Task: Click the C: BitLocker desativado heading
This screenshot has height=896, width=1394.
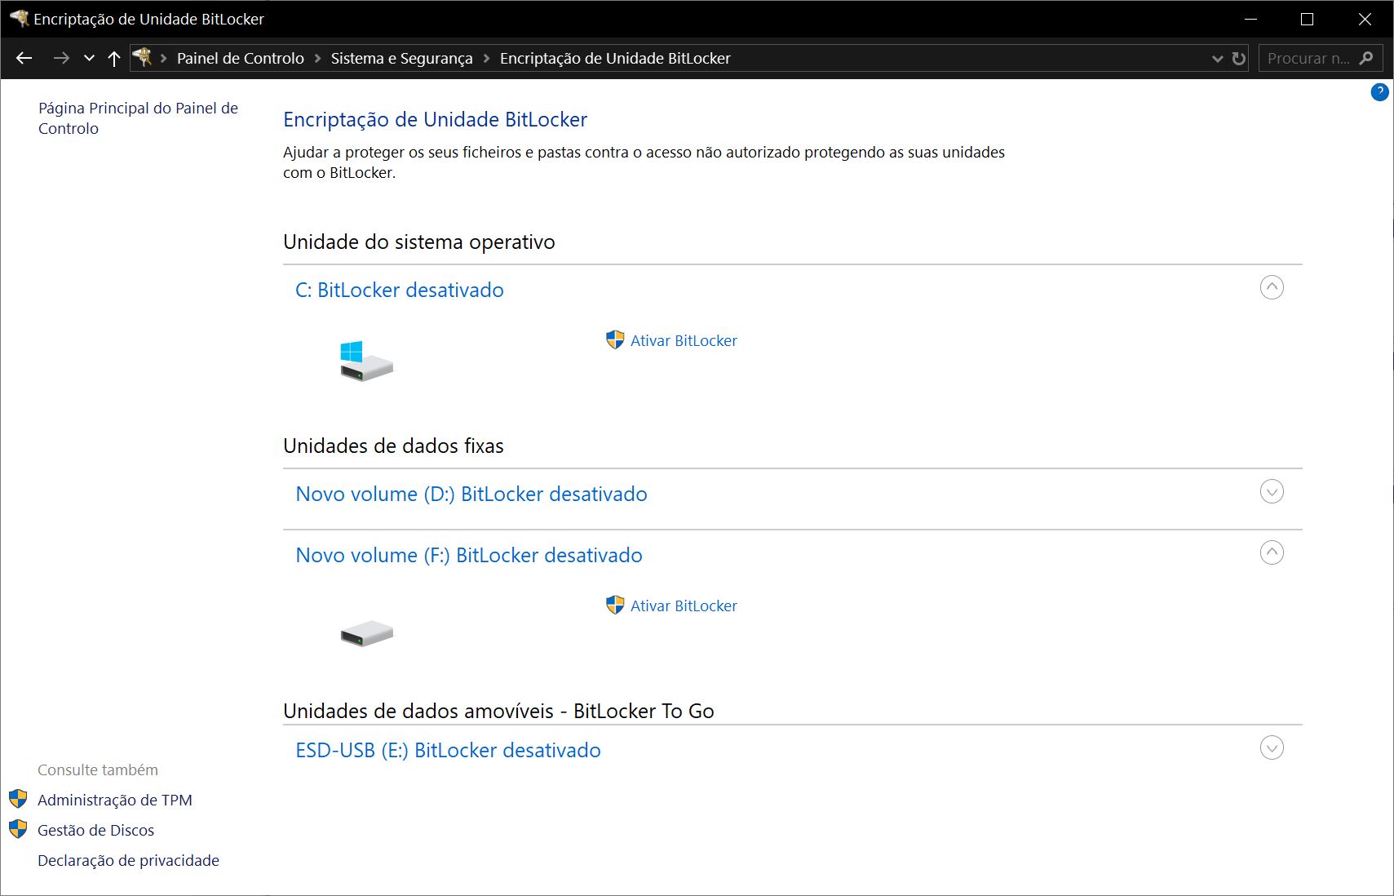Action: click(399, 290)
